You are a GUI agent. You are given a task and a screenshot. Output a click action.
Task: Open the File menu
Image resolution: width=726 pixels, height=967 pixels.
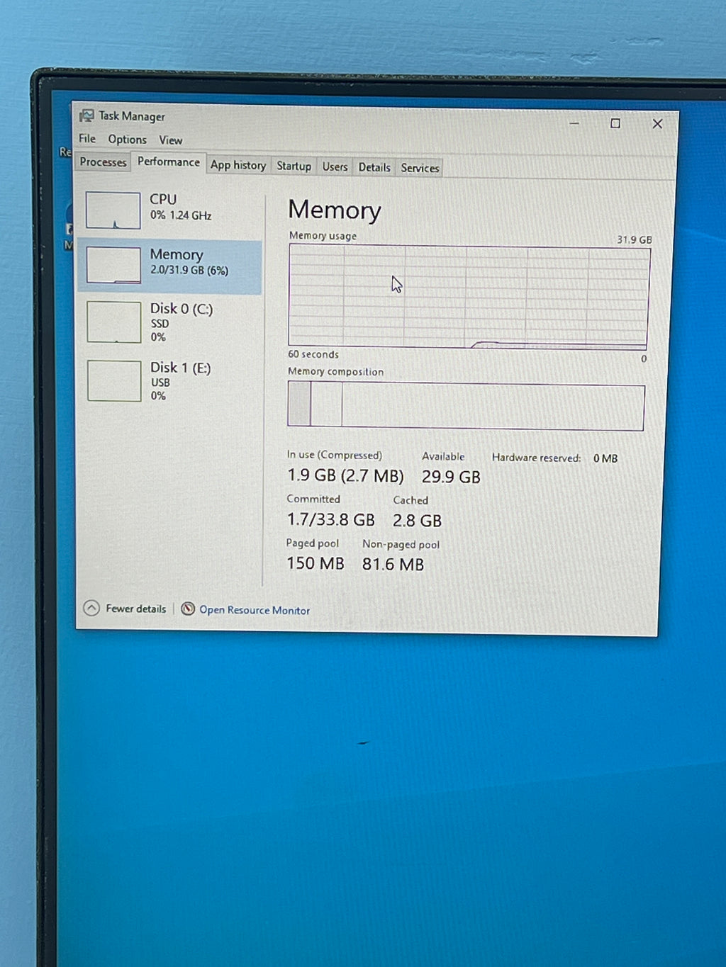(x=87, y=138)
